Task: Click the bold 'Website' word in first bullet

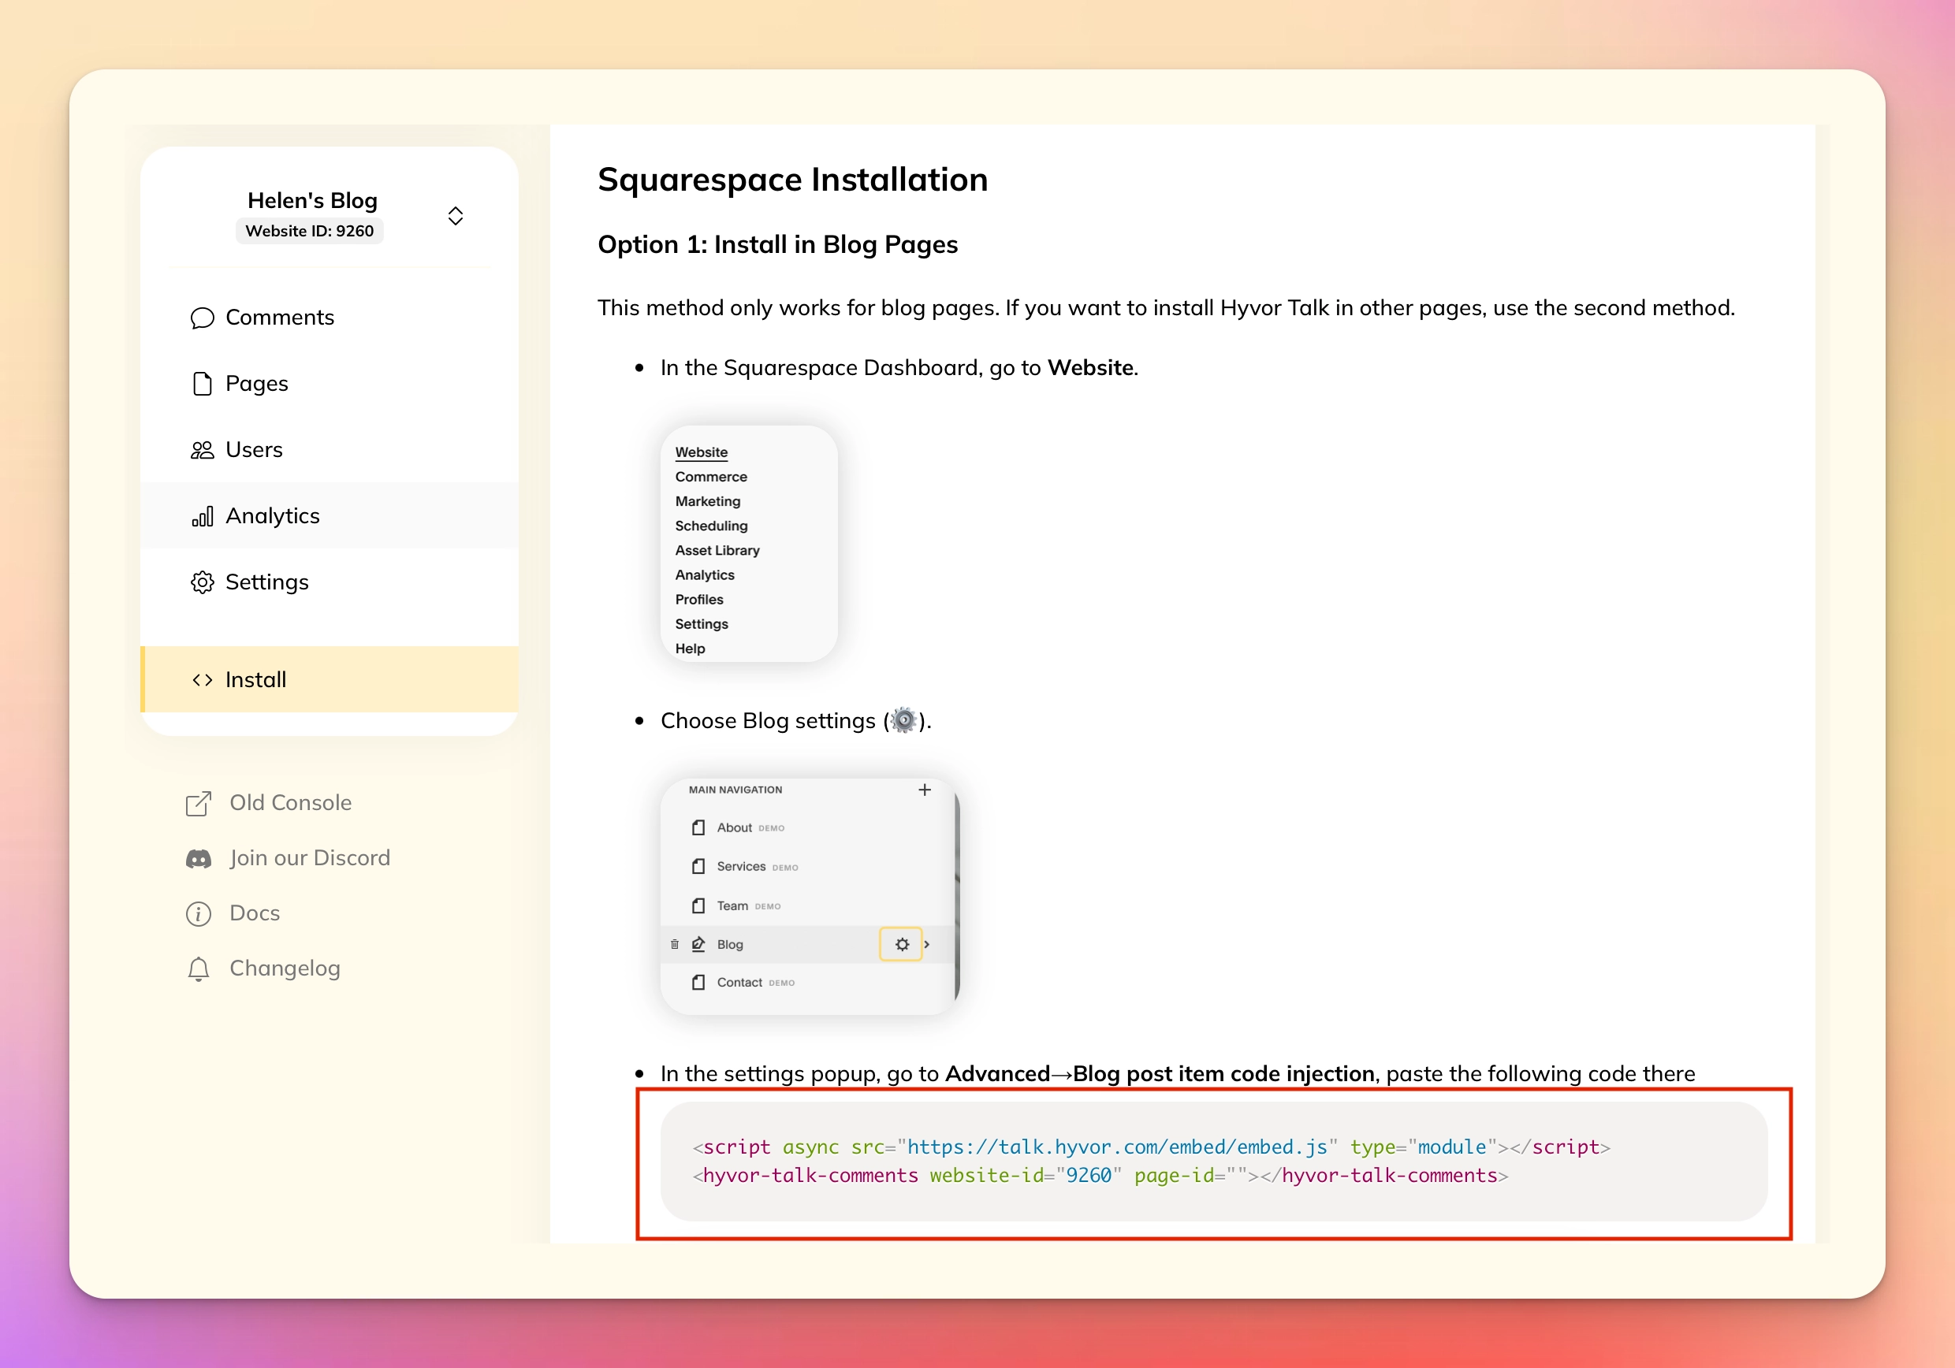Action: 1090,368
